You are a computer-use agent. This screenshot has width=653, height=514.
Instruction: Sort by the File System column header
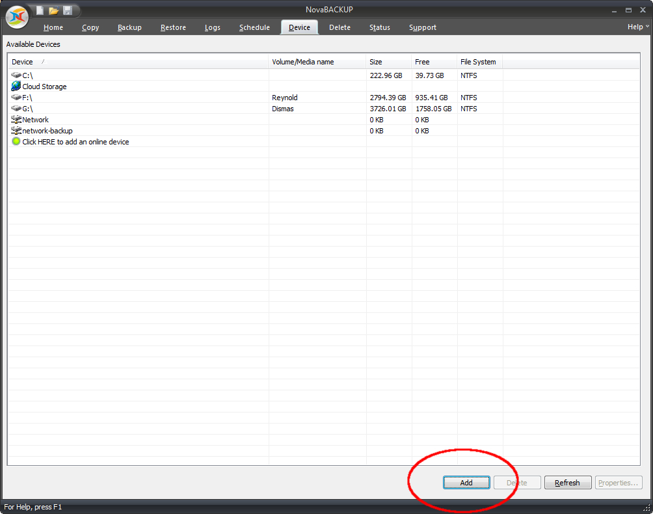(480, 62)
